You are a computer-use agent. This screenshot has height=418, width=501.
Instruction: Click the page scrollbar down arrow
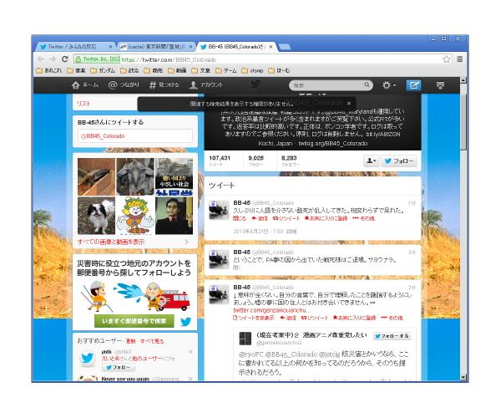click(463, 378)
